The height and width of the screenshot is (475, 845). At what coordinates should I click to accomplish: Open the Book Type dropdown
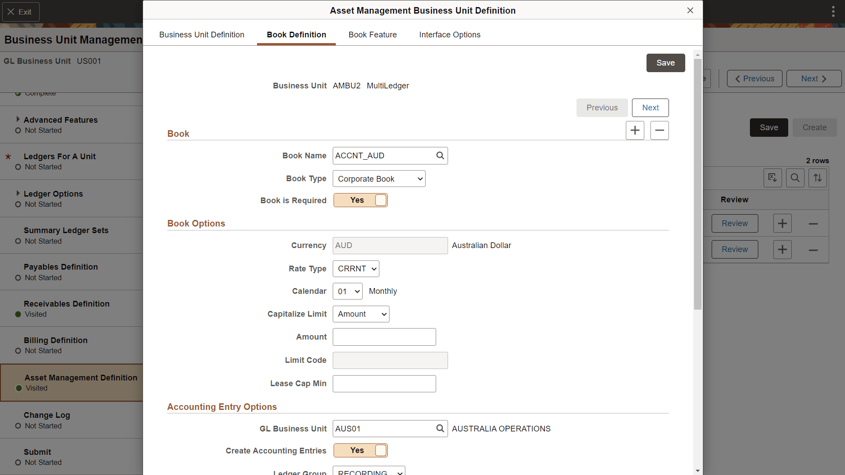(x=379, y=179)
